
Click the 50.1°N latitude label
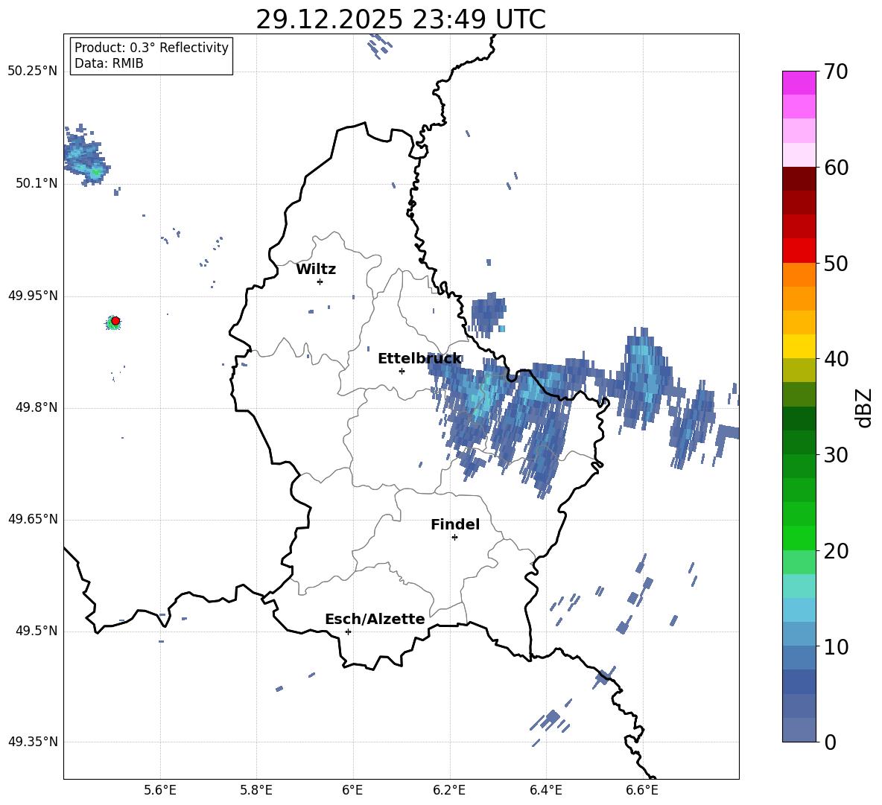click(x=37, y=183)
